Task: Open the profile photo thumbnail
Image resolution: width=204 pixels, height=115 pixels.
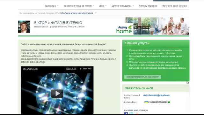Action: point(24,27)
